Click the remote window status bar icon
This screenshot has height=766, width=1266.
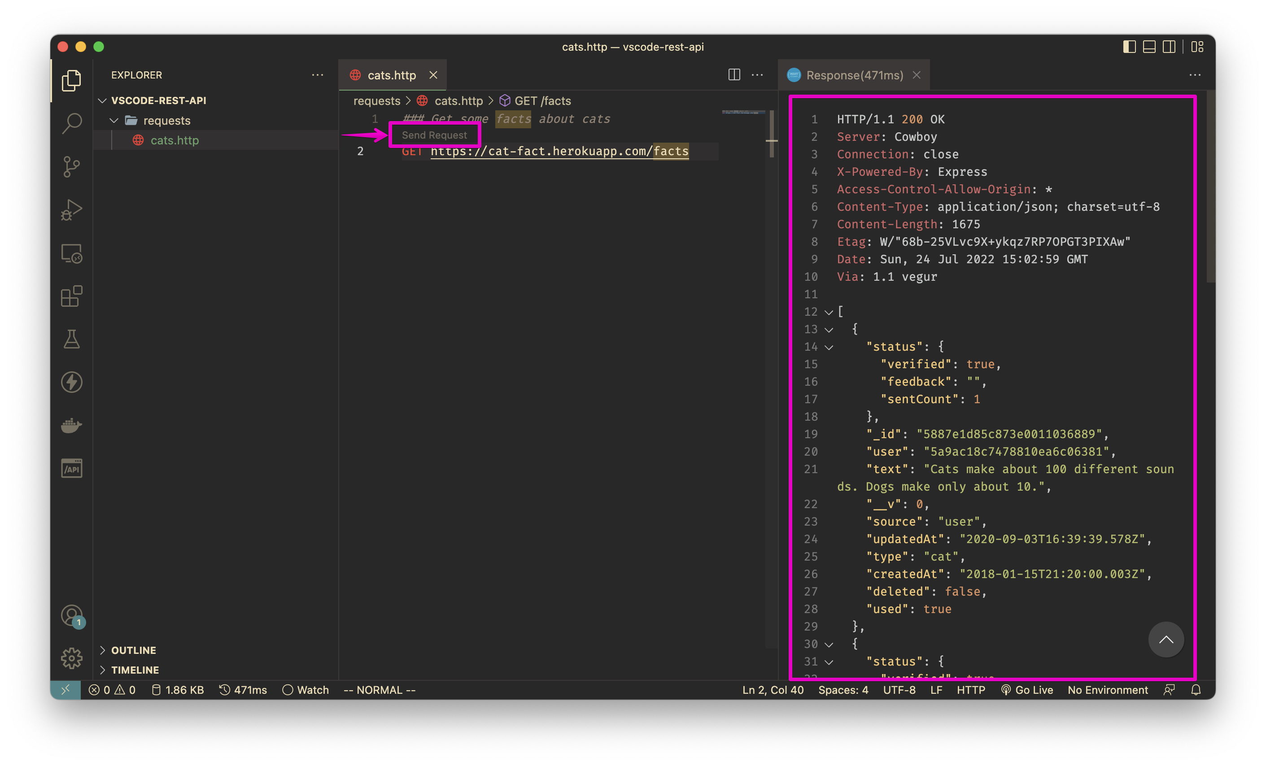[x=65, y=689]
